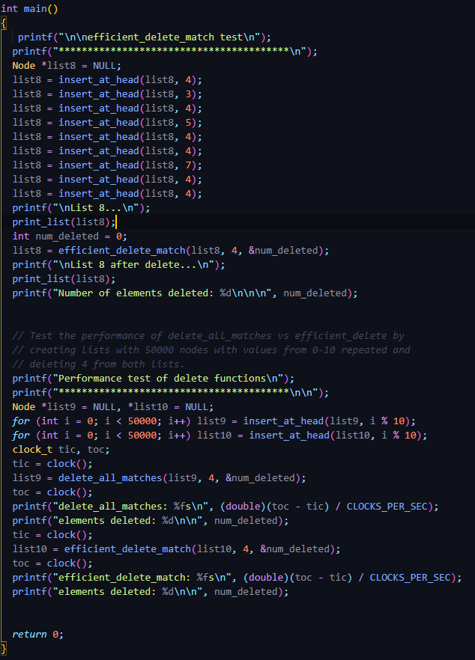475x660 pixels.
Task: Click comment '// deleting 4 from both lists.'
Action: pos(98,364)
